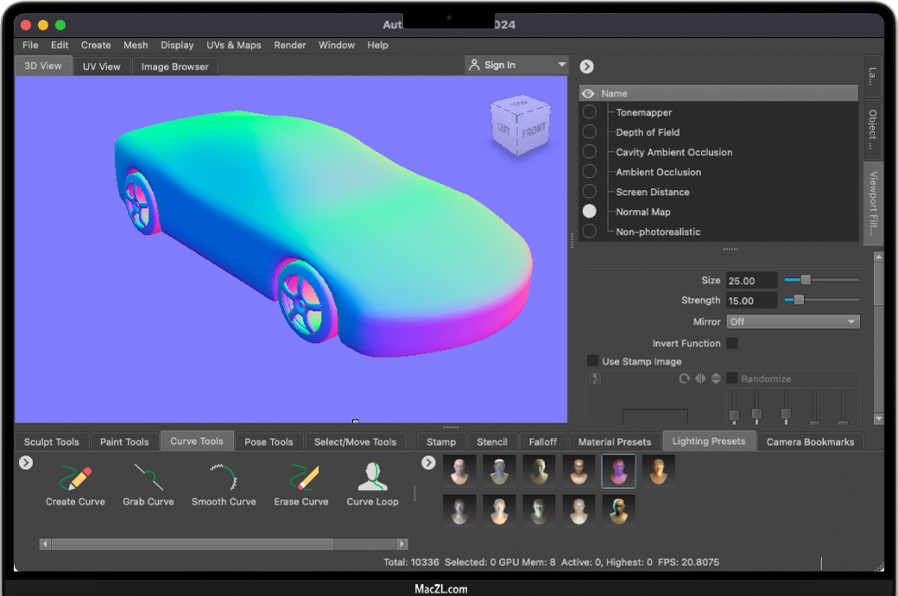Click the Strength value input field
898x596 pixels.
point(751,301)
